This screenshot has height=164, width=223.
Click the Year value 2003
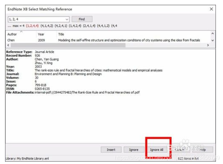(x=38, y=67)
